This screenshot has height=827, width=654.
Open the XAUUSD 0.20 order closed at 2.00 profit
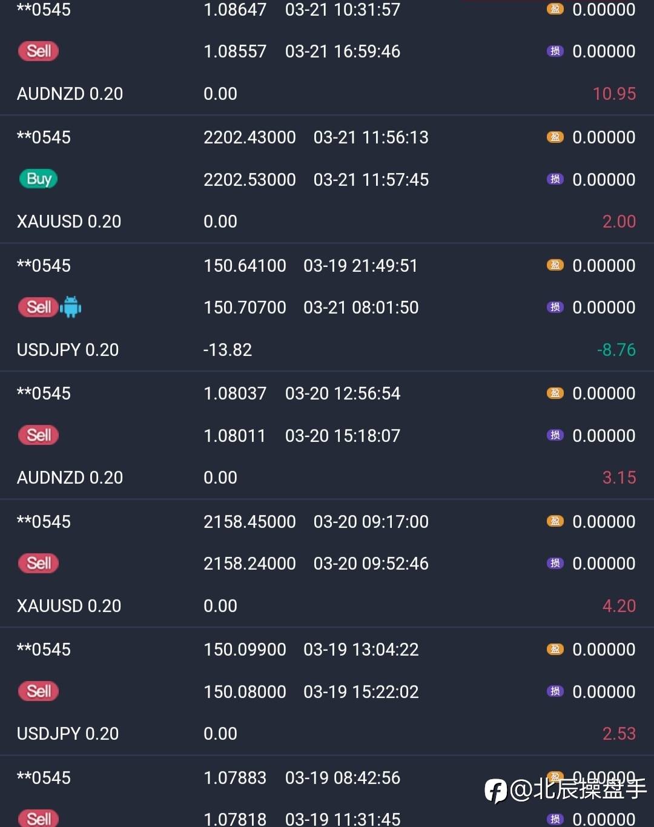click(x=69, y=222)
